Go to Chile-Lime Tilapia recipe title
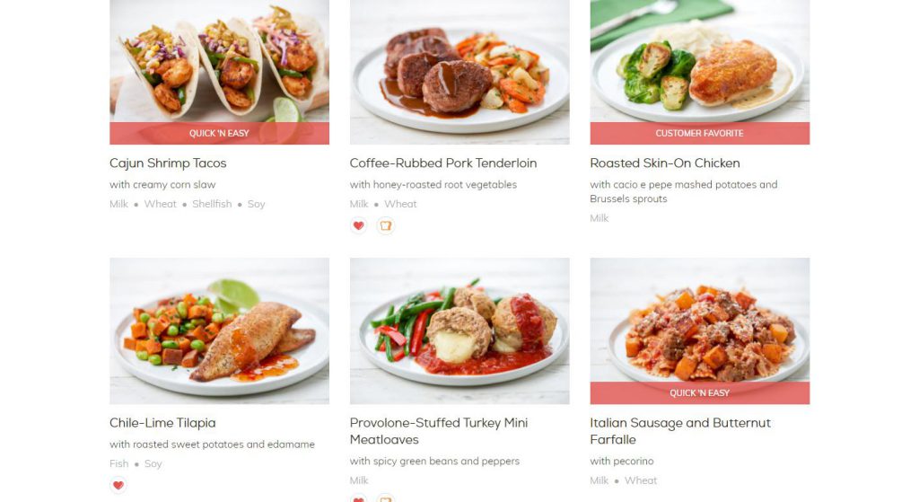Image resolution: width=919 pixels, height=502 pixels. (x=162, y=423)
